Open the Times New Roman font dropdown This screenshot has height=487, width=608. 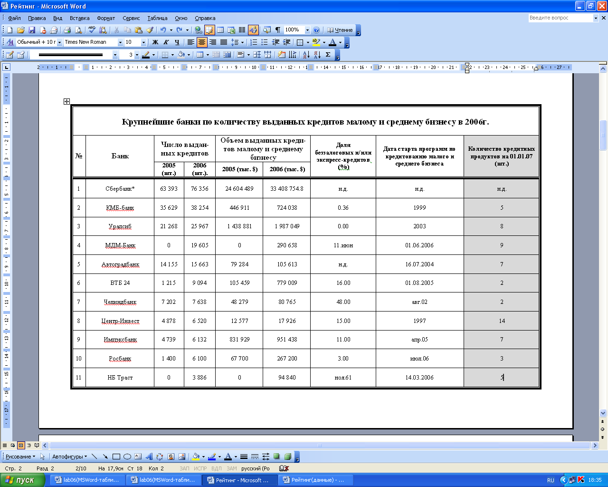click(x=120, y=42)
